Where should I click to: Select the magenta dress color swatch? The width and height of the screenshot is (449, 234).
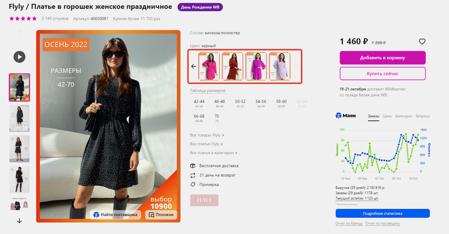pyautogui.click(x=256, y=66)
